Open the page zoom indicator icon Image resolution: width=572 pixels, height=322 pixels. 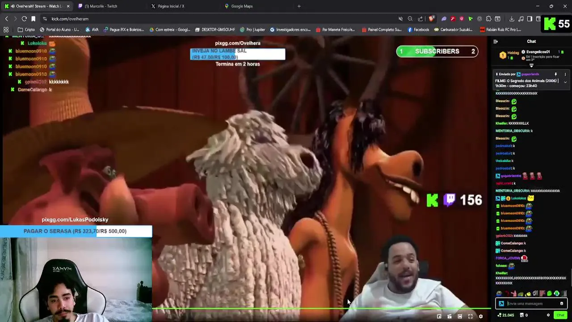410,19
